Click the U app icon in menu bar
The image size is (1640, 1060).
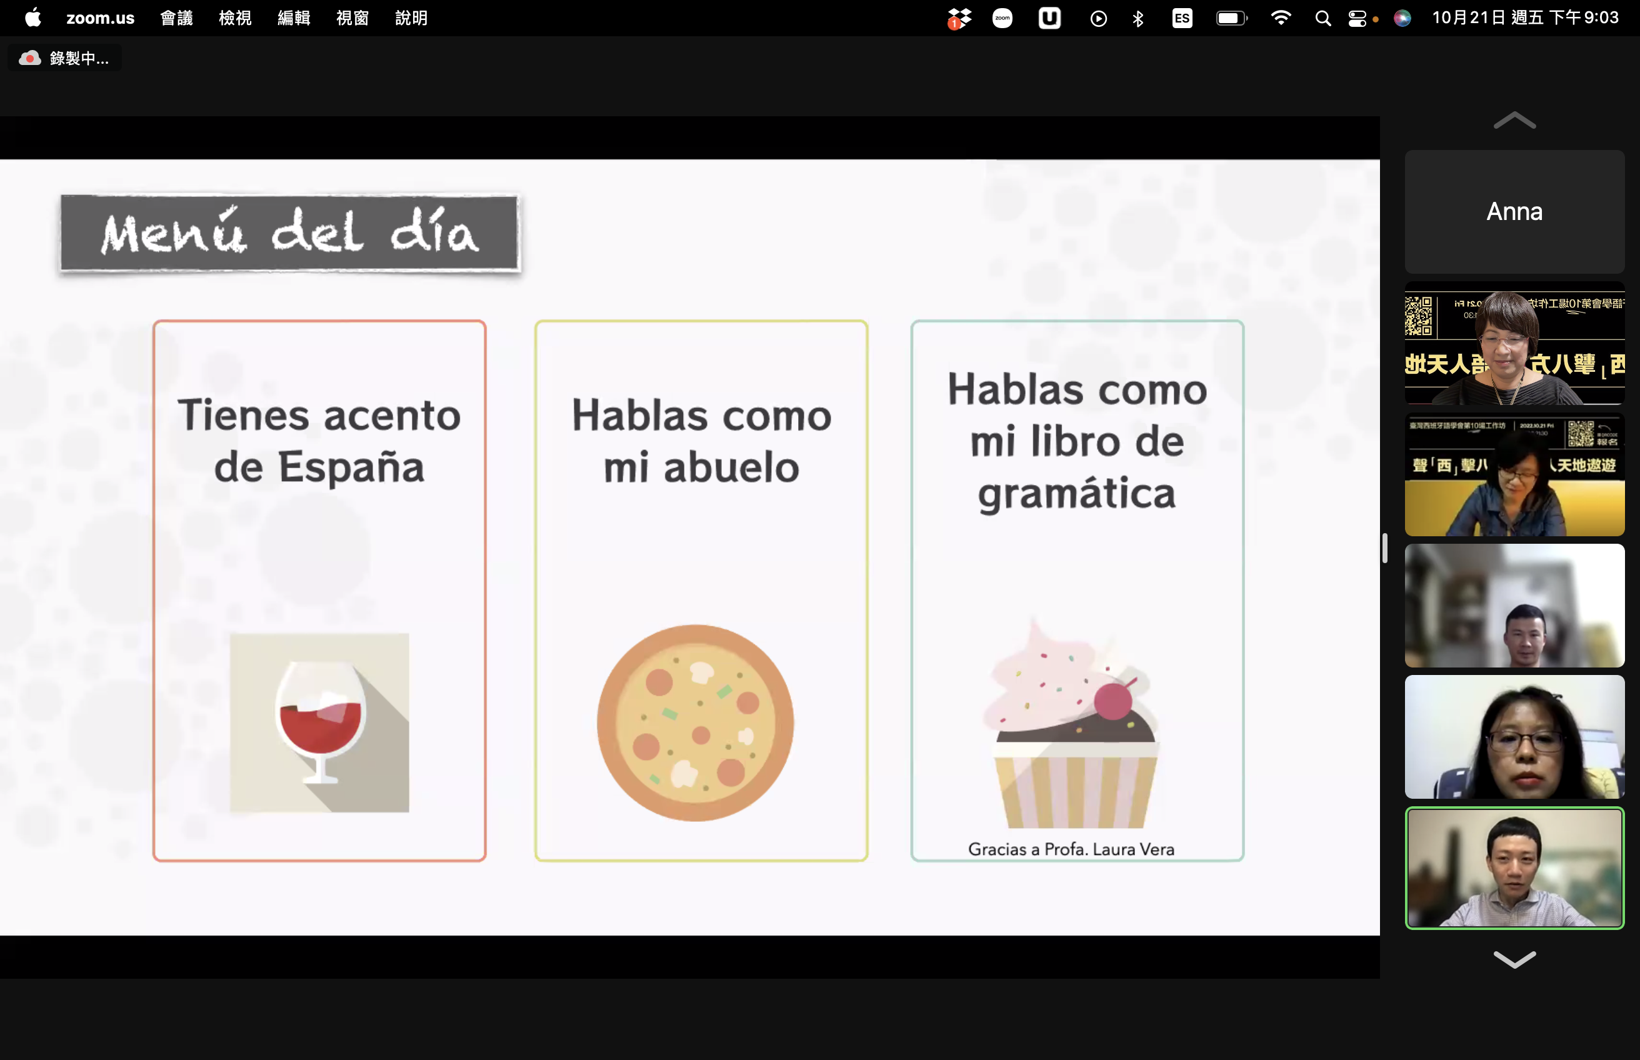(1049, 19)
